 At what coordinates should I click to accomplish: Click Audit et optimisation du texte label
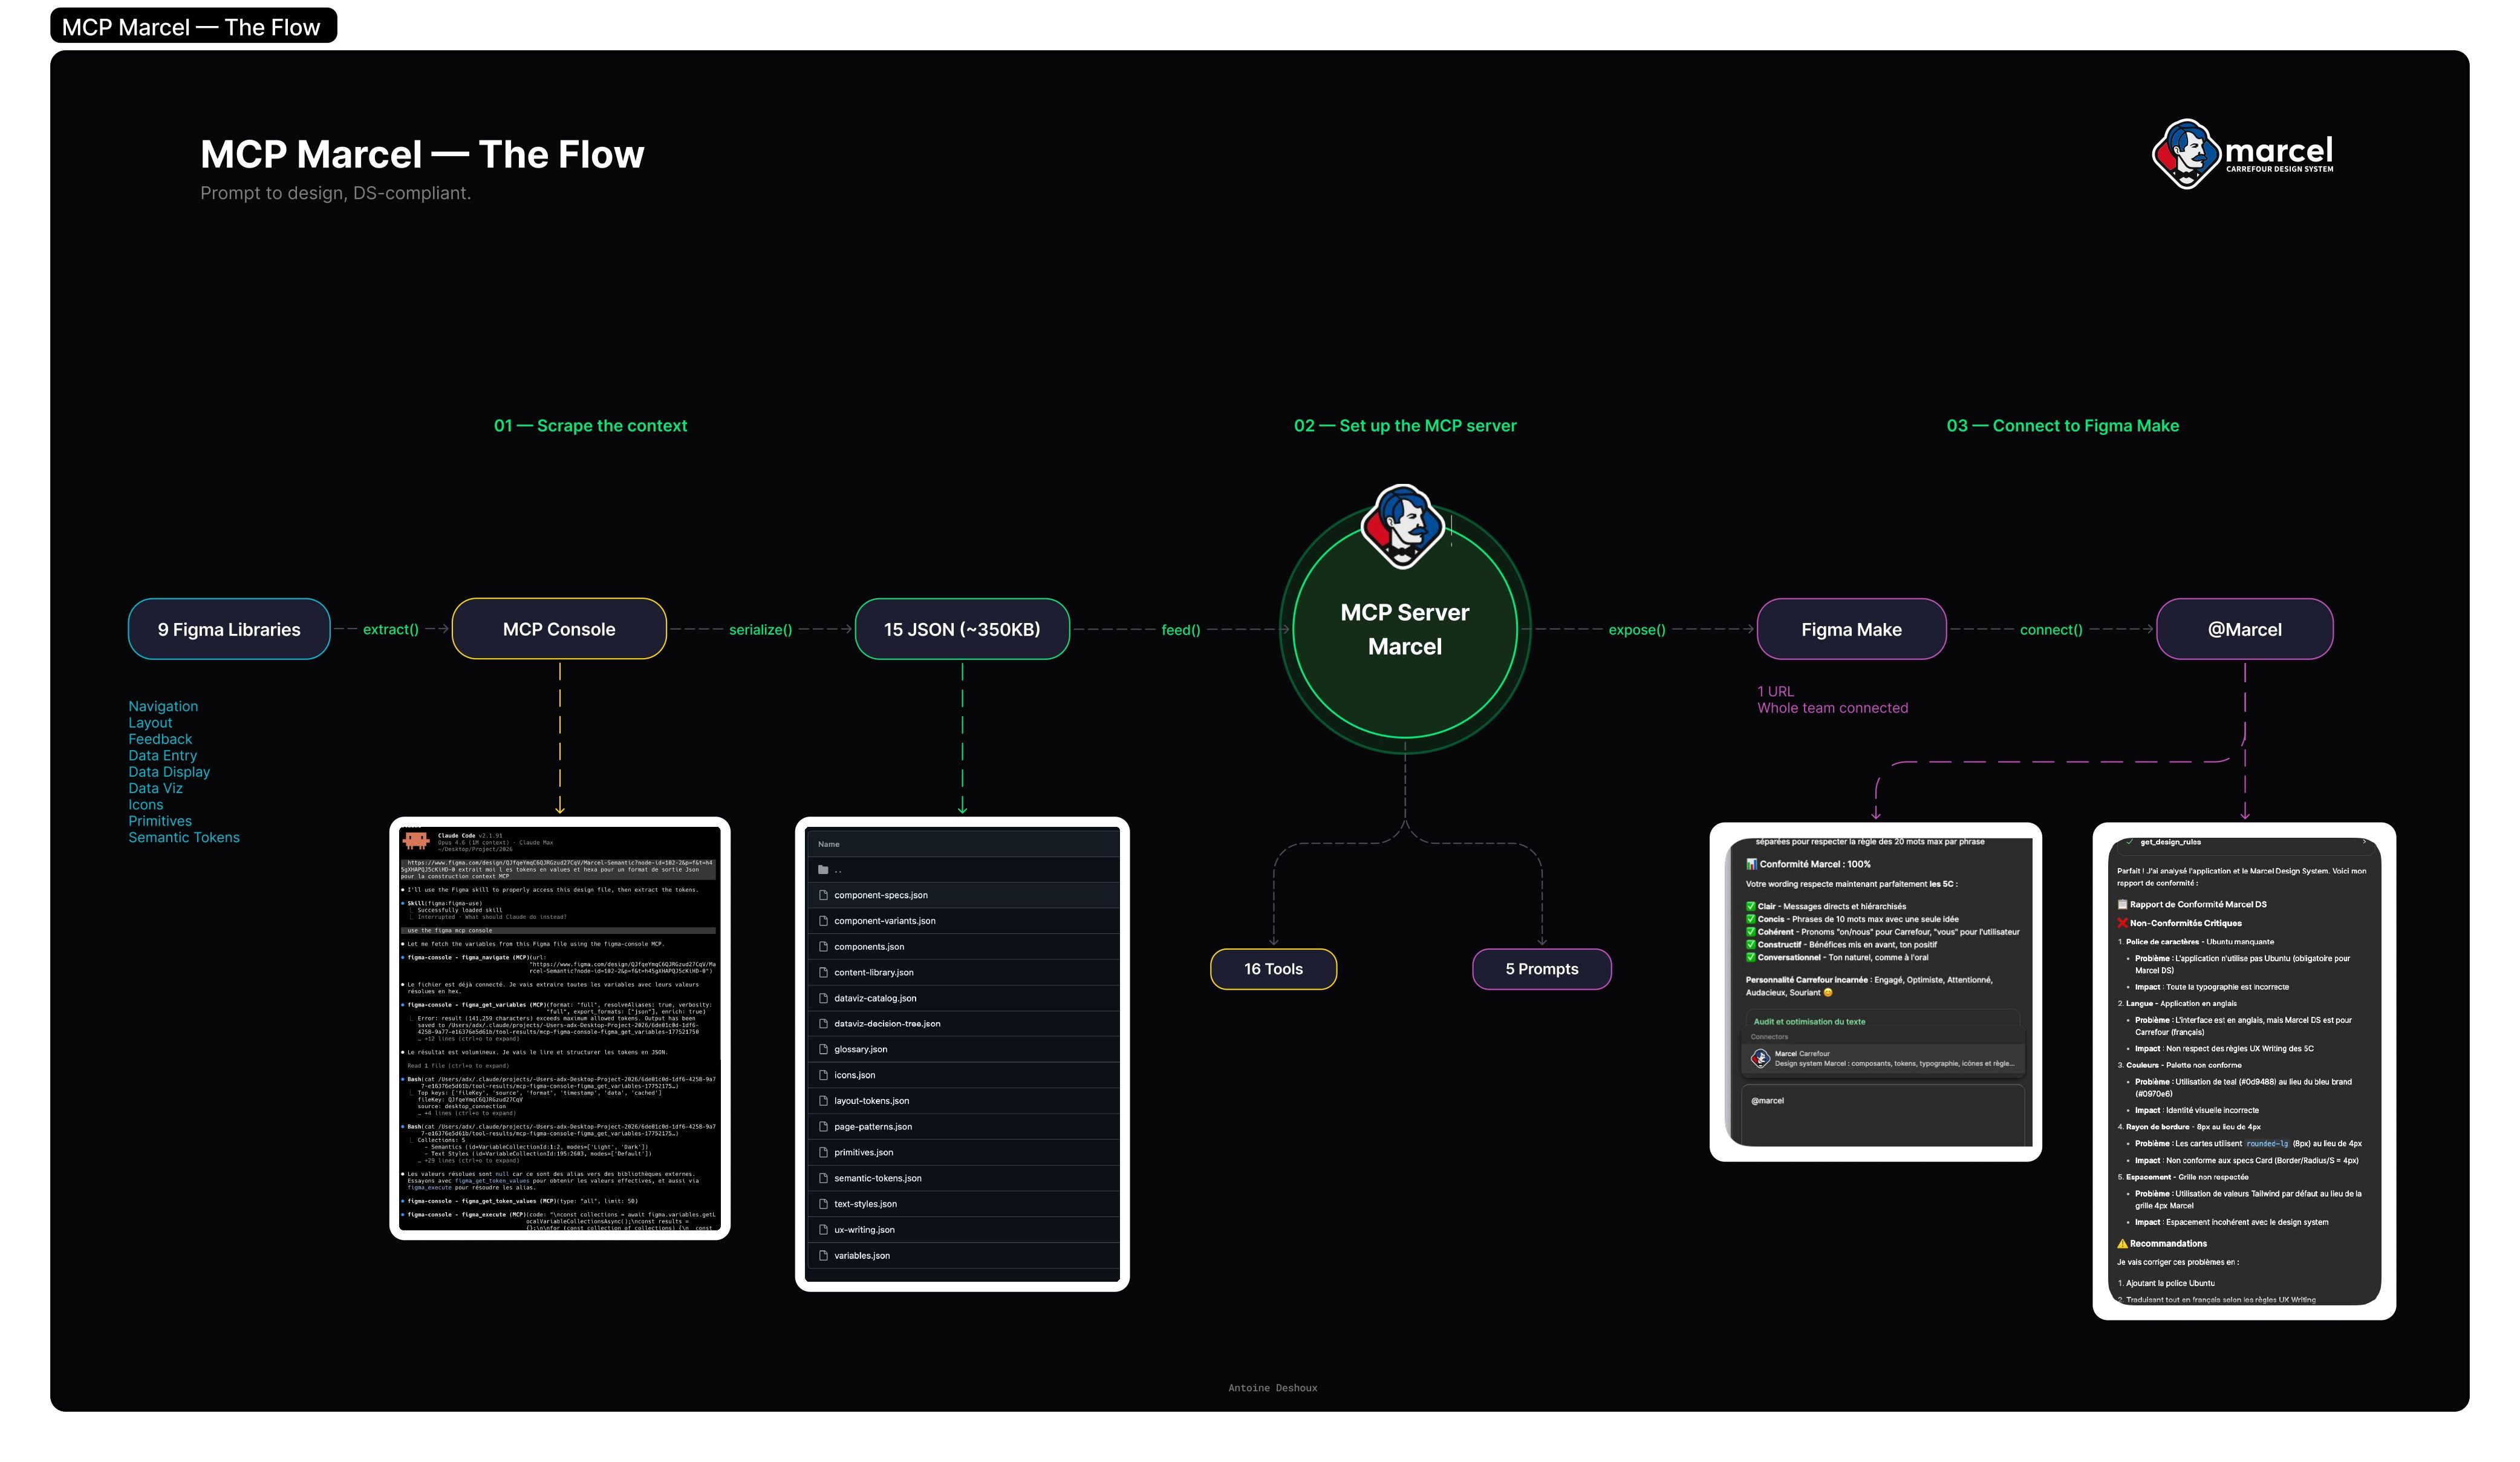pos(1809,1022)
